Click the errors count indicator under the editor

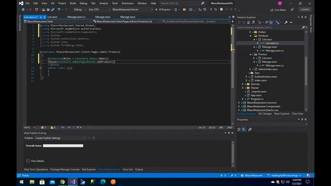(x=43, y=128)
